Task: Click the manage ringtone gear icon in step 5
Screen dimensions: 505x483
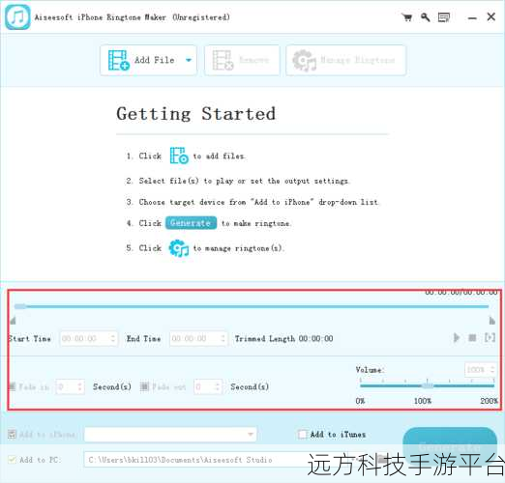Action: coord(179,248)
